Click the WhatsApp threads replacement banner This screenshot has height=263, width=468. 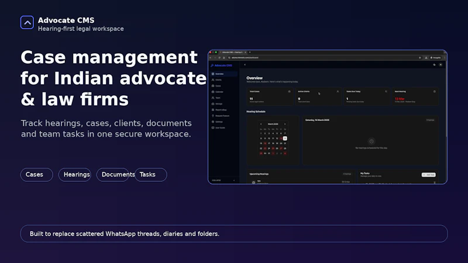click(234, 234)
